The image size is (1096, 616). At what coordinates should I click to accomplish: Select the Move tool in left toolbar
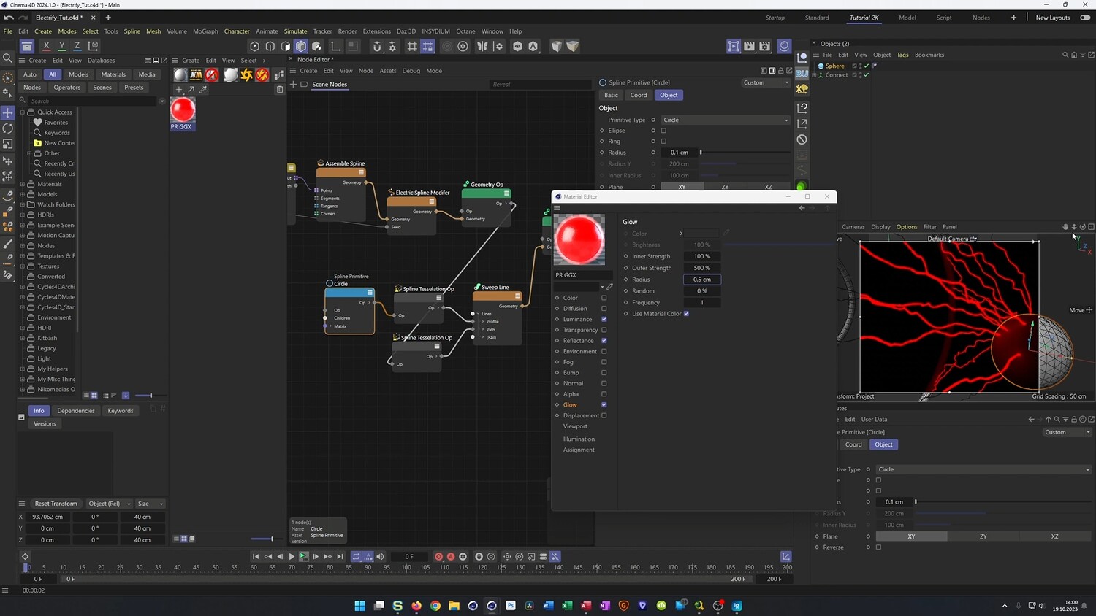[8, 112]
